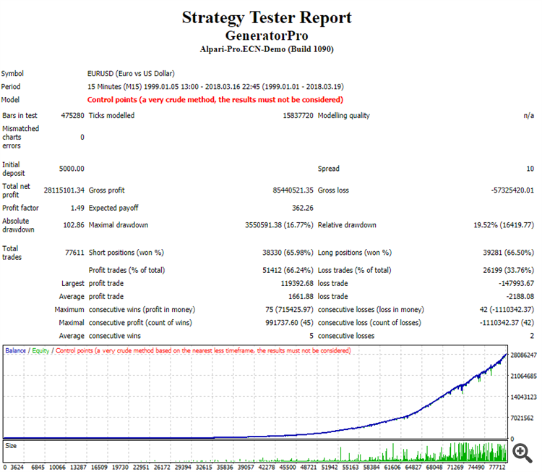Click the 'Modelling quality' label
Image resolution: width=542 pixels, height=472 pixels.
point(343,116)
